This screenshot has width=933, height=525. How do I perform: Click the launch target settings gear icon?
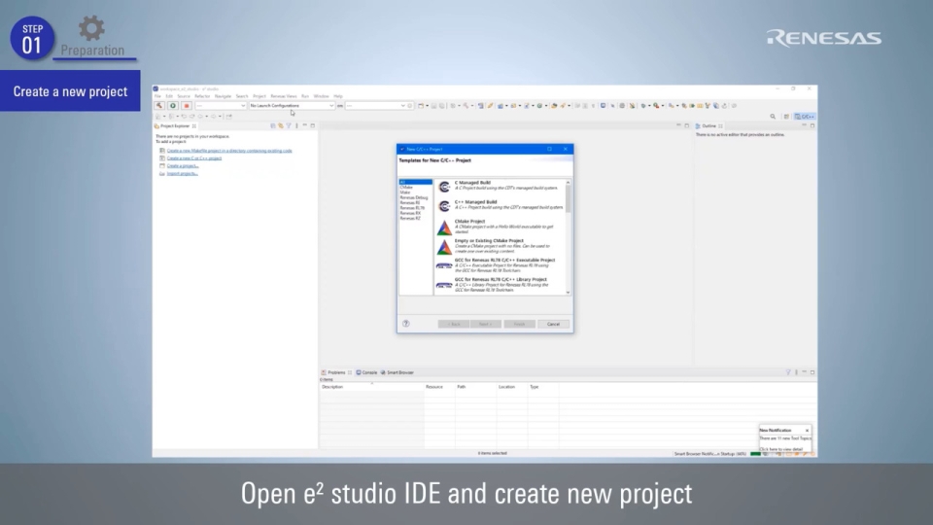tap(410, 105)
